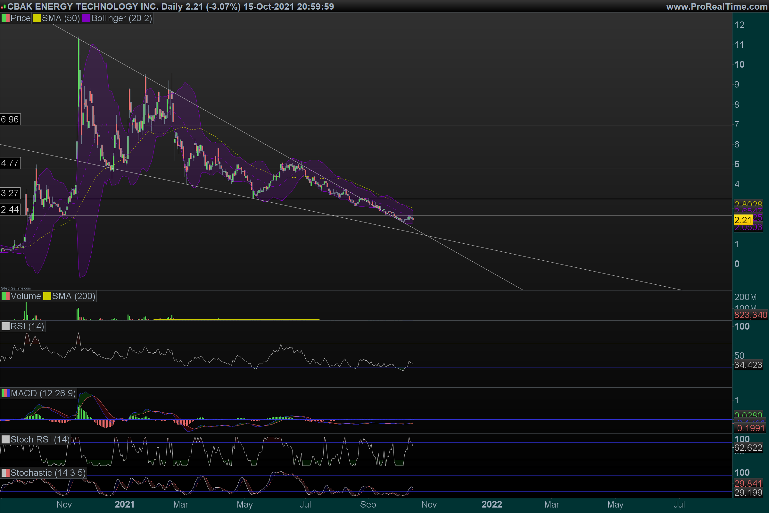
Task: Click the 2.44 support line label
Action: pos(10,209)
